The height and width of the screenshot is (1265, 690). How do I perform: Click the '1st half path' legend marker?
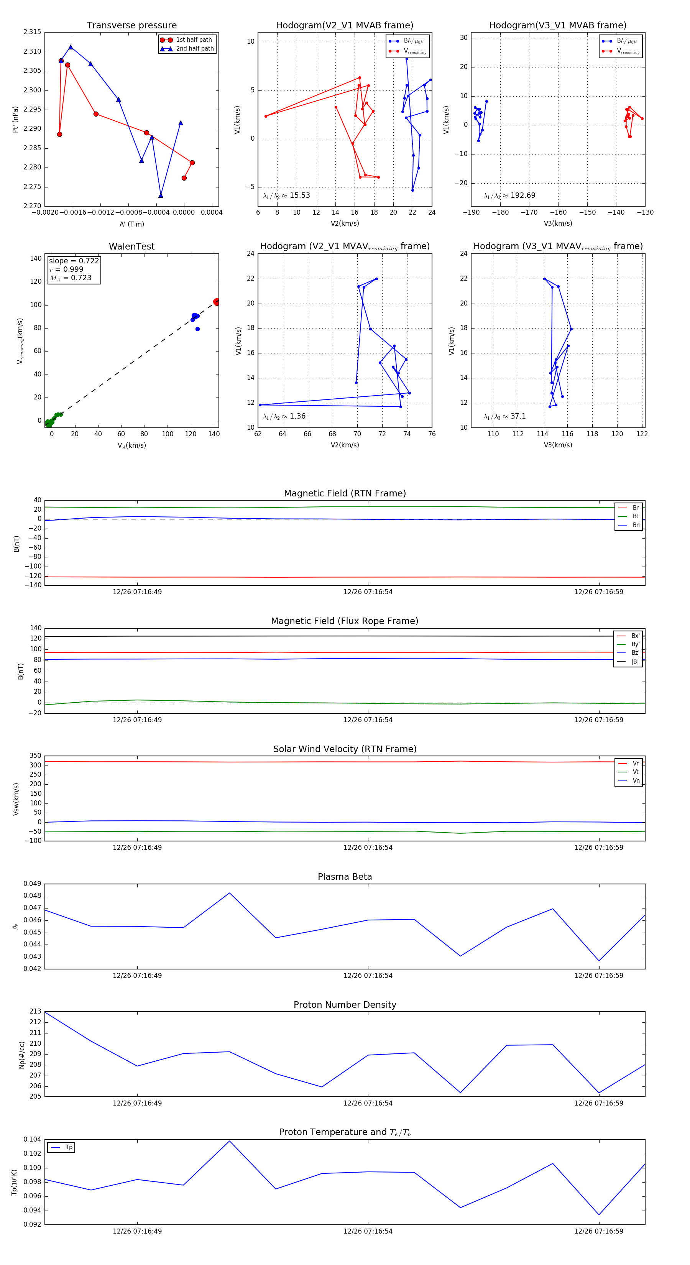pyautogui.click(x=166, y=40)
